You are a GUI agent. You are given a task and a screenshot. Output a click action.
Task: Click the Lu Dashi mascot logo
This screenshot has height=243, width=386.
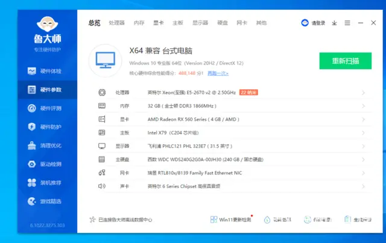click(x=47, y=24)
